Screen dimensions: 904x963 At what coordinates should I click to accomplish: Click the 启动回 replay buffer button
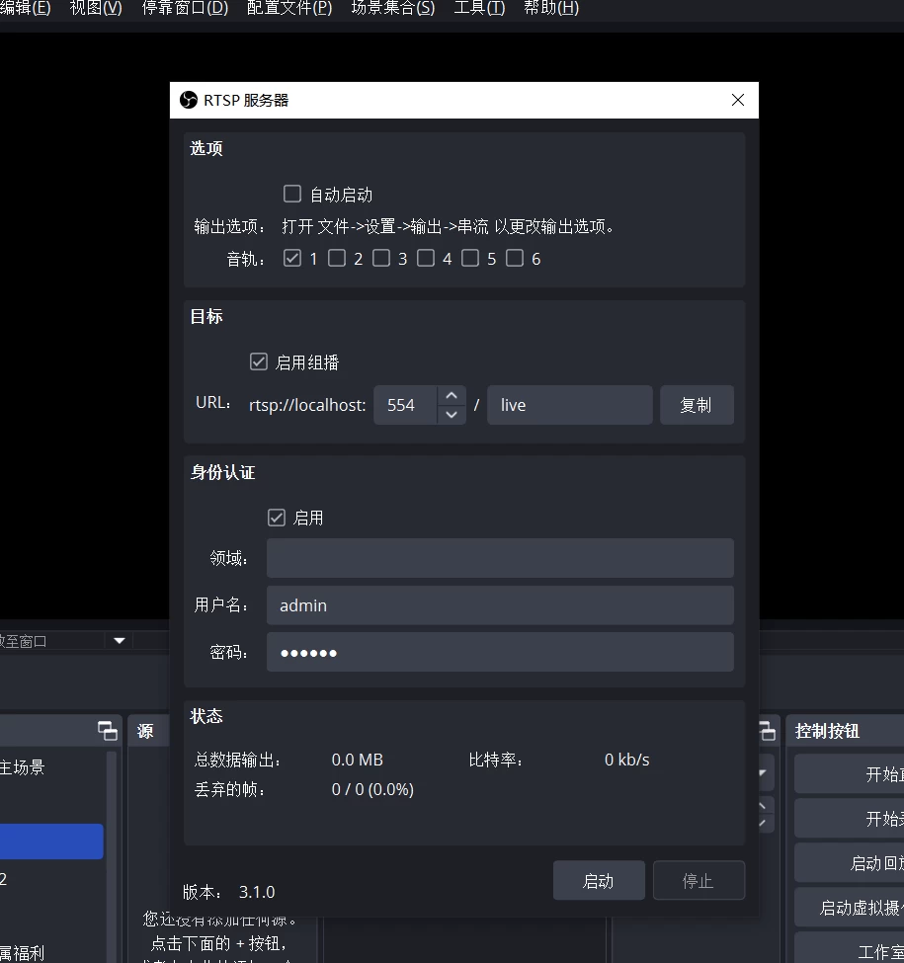pos(850,863)
